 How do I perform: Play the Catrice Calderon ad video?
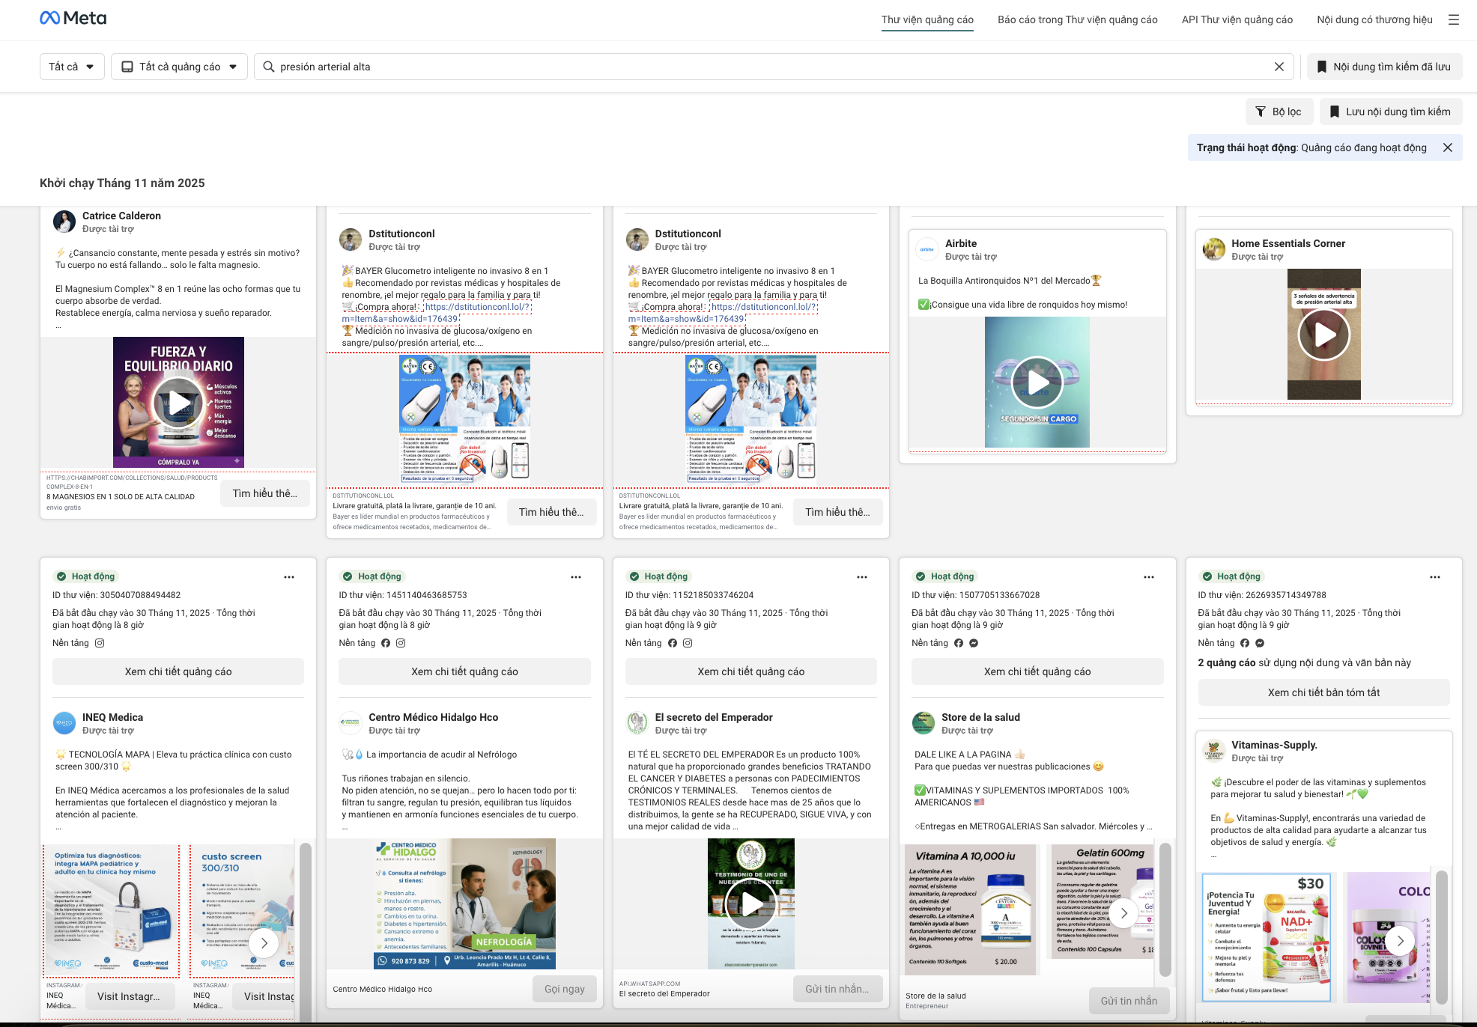(x=178, y=403)
